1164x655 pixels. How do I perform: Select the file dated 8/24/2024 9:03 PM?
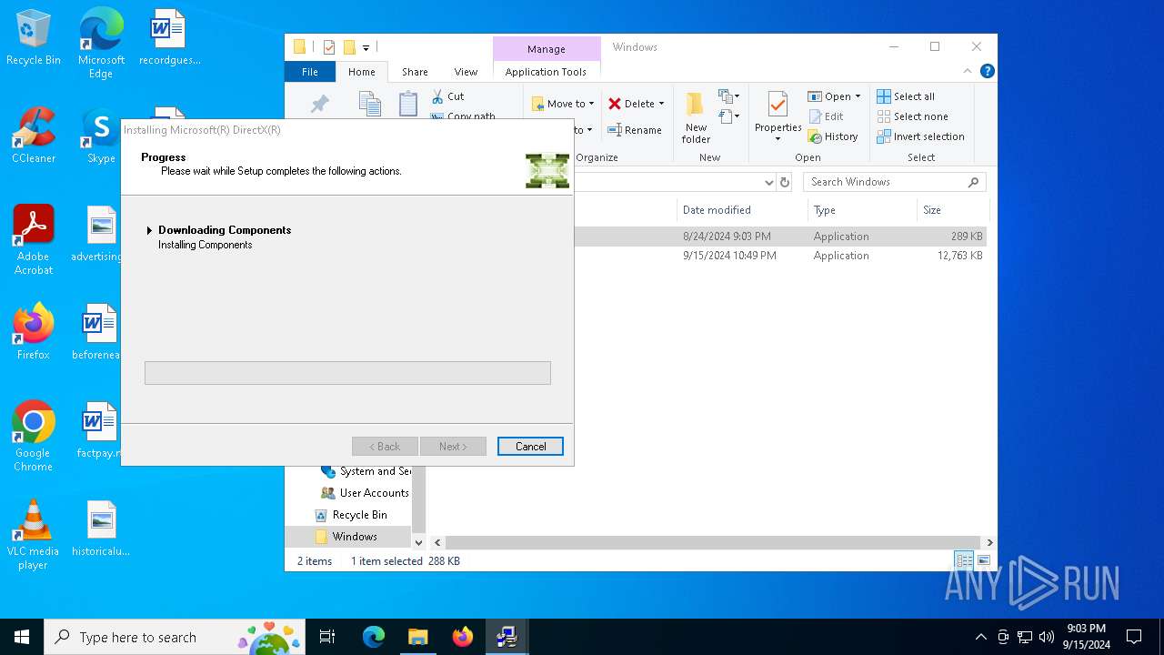727,237
